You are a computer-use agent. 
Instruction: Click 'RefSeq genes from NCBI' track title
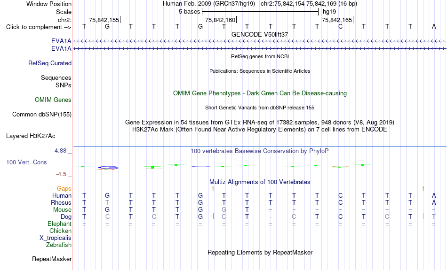point(260,57)
